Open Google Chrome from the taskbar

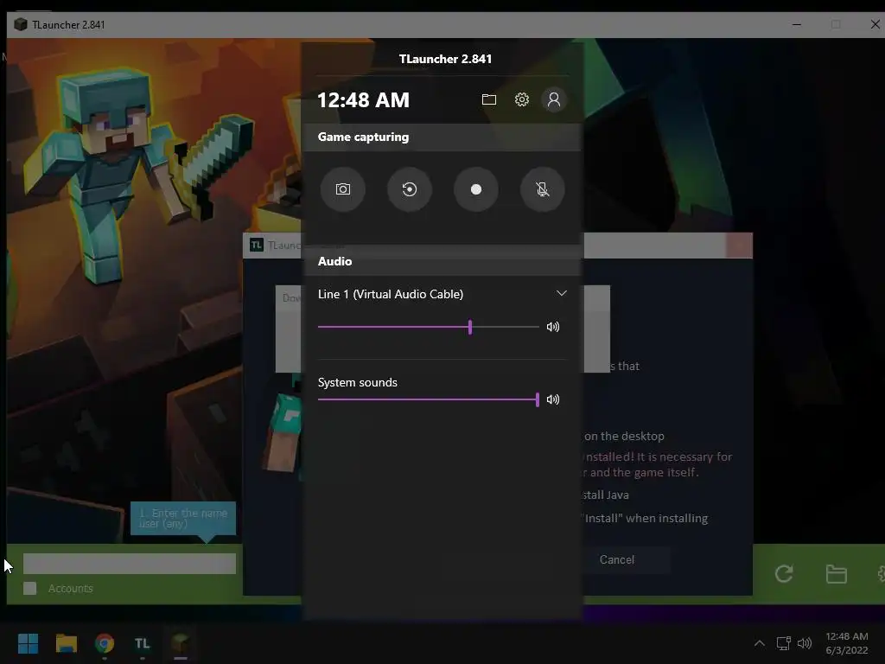click(x=105, y=643)
